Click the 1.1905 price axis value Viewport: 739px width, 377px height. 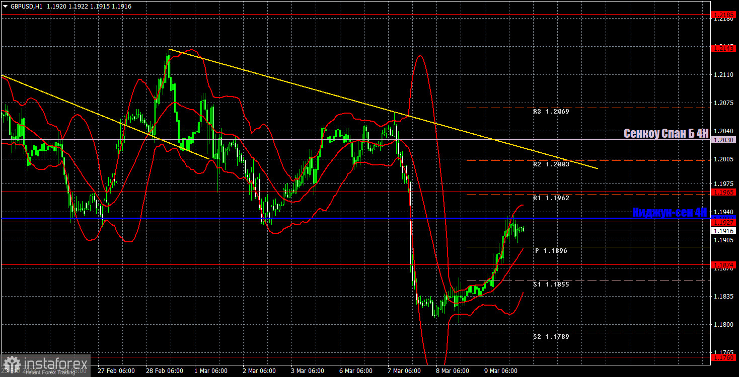pyautogui.click(x=723, y=240)
